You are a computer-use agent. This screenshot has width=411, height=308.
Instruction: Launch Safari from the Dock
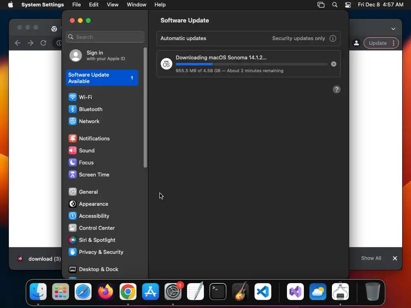[x=83, y=292]
